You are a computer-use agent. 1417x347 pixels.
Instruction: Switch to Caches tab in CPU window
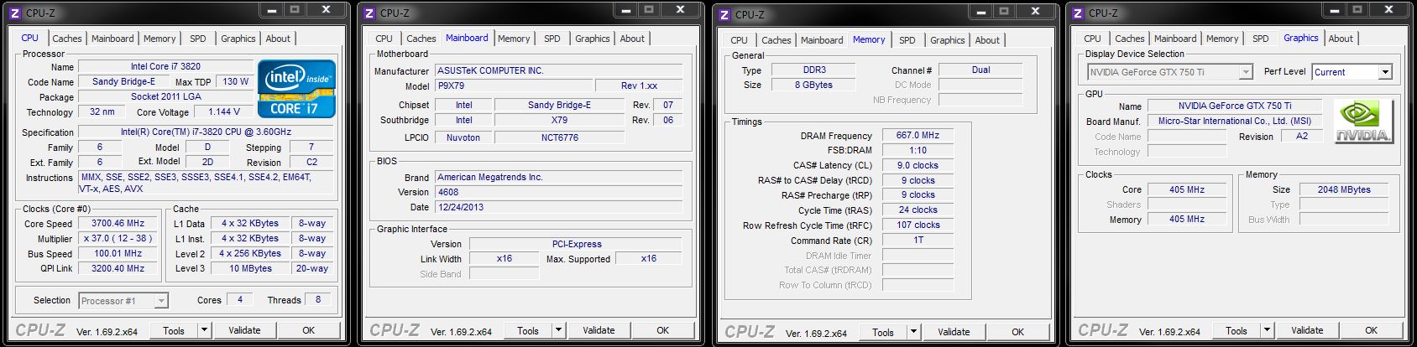pos(67,39)
